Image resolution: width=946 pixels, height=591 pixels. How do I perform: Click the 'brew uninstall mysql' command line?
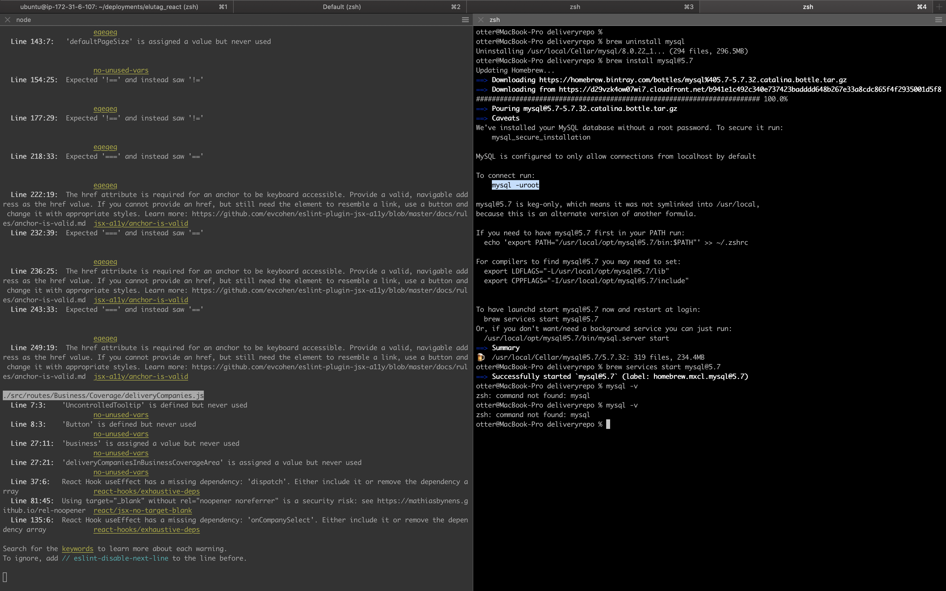click(580, 42)
